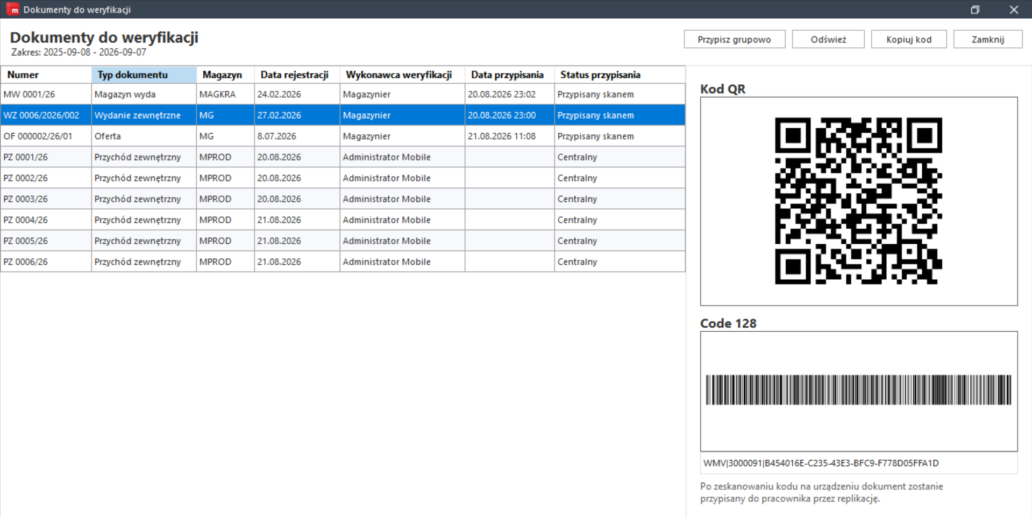The width and height of the screenshot is (1032, 517).
Task: Click the MAGKRA warehouse cell
Action: (225, 94)
